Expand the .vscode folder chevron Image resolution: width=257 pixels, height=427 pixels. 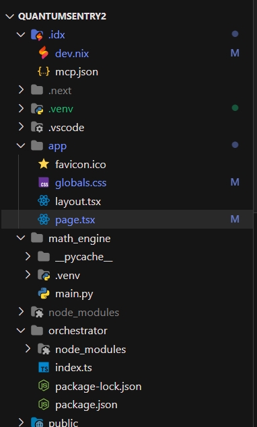point(21,127)
